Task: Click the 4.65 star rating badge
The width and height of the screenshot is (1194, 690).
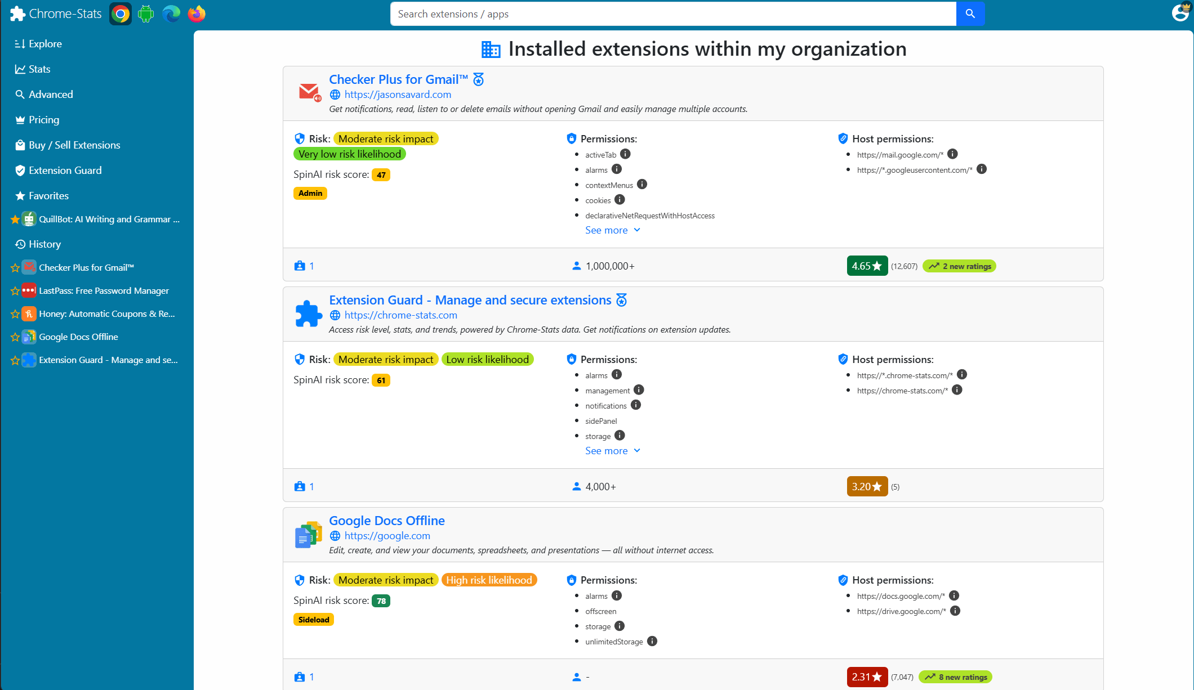Action: (x=867, y=266)
